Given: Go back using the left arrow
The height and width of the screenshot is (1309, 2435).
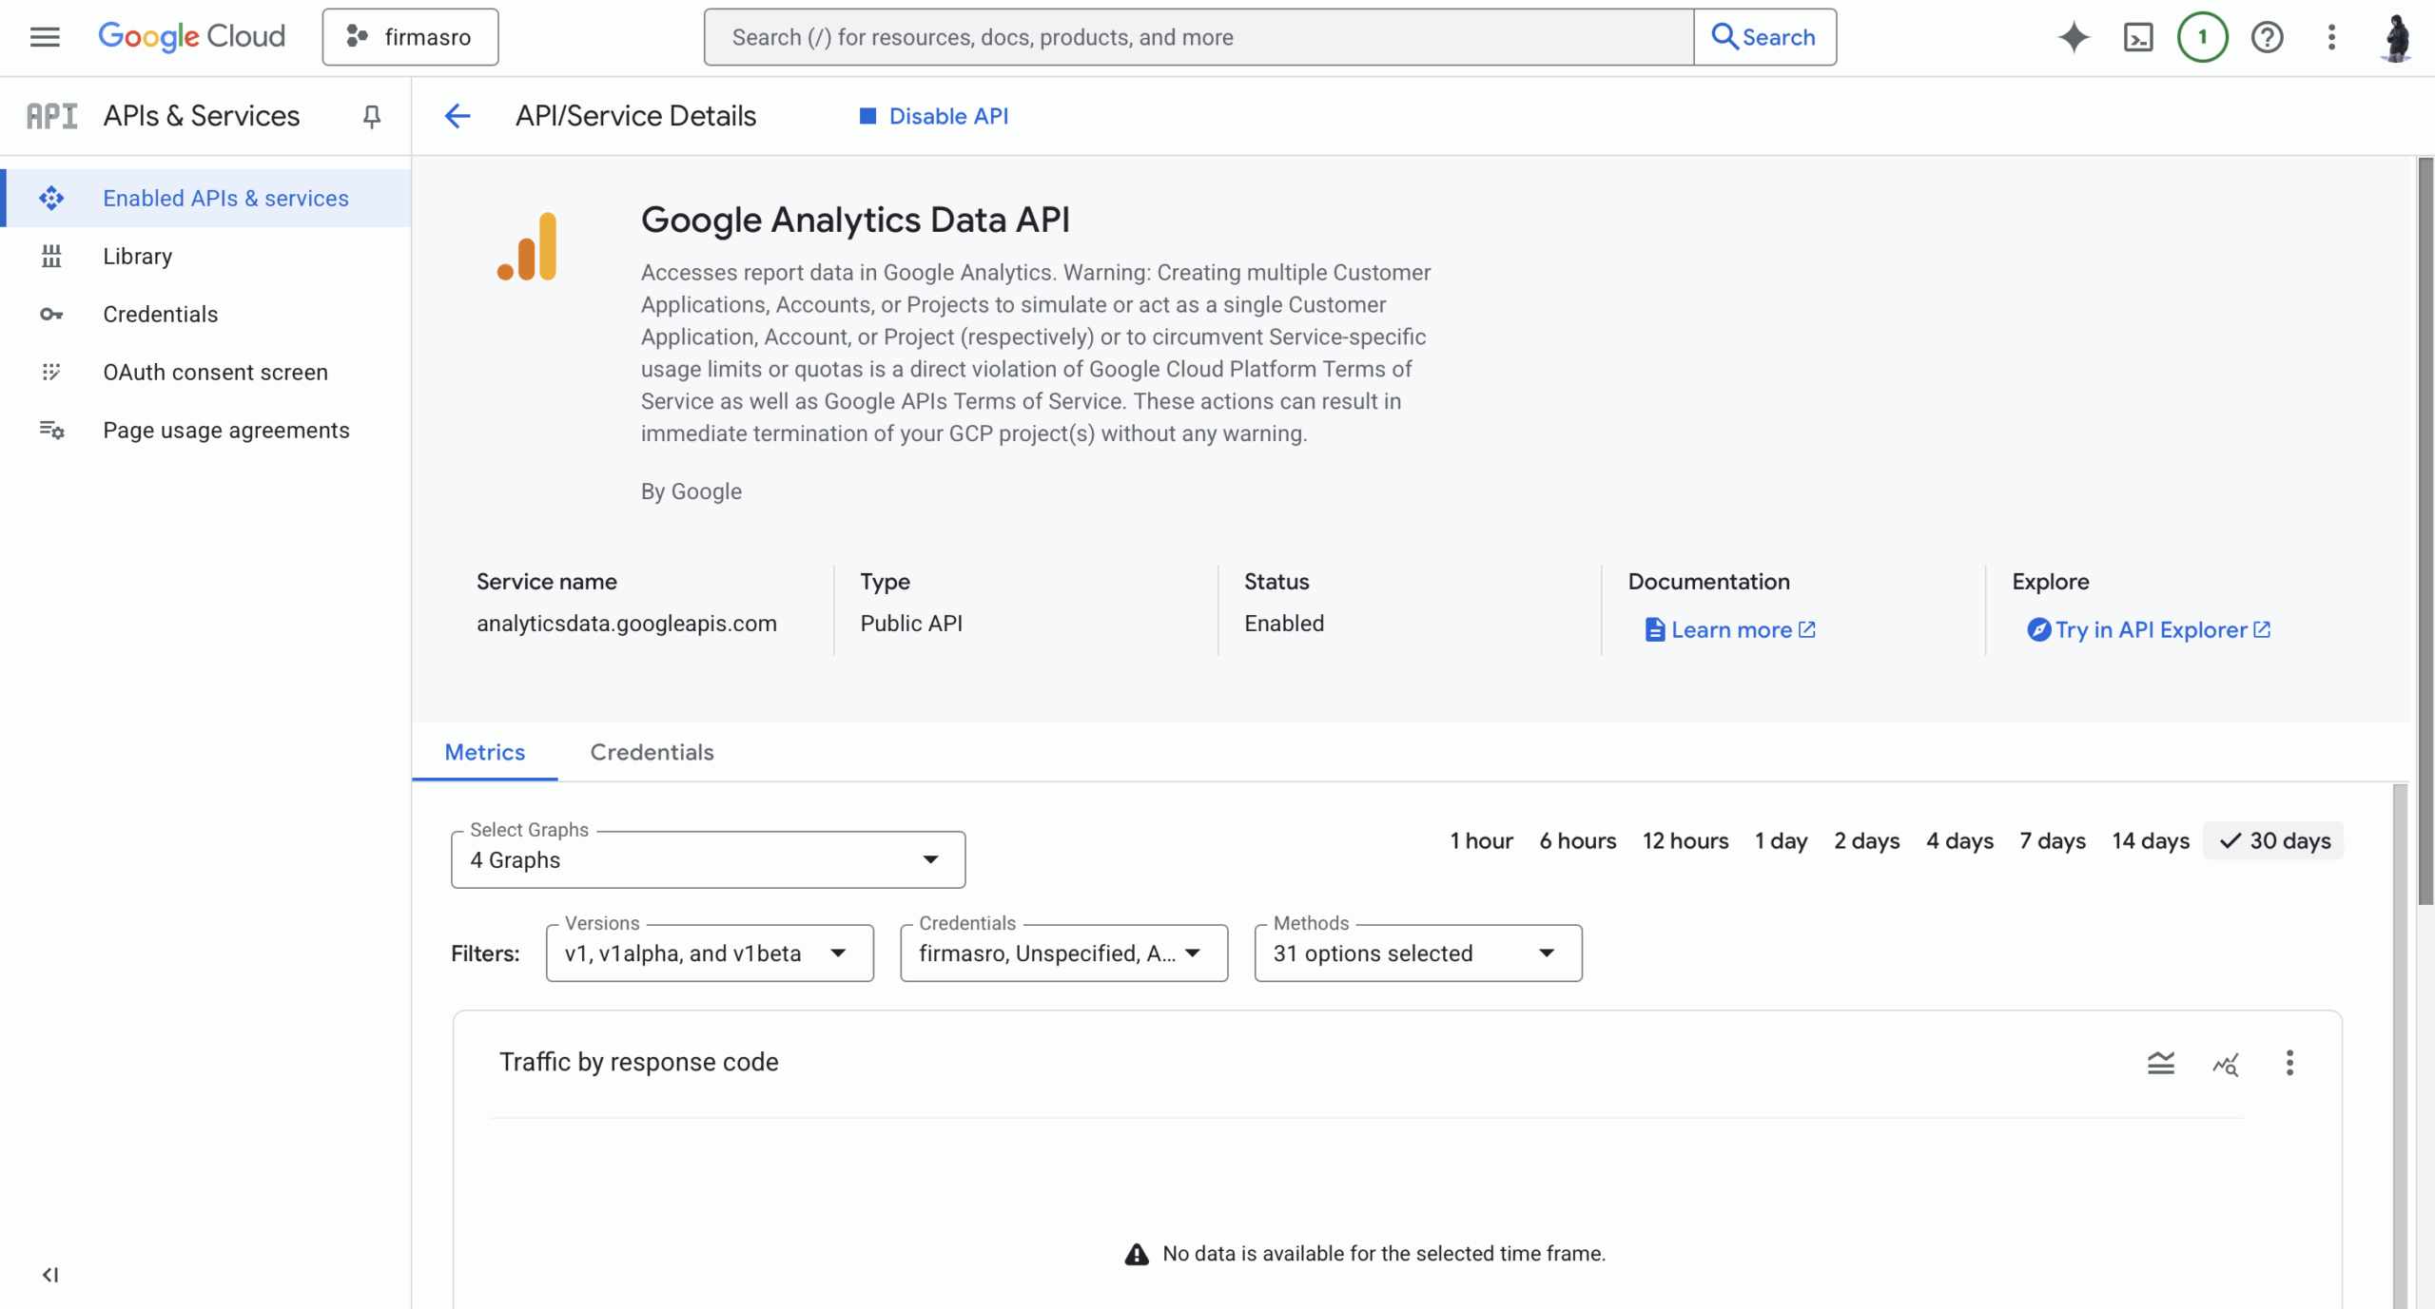Looking at the screenshot, I should coord(458,116).
